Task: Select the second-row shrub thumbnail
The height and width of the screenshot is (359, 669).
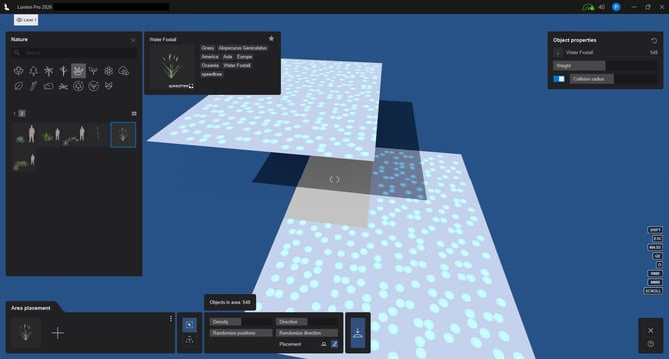Action: tap(25, 160)
